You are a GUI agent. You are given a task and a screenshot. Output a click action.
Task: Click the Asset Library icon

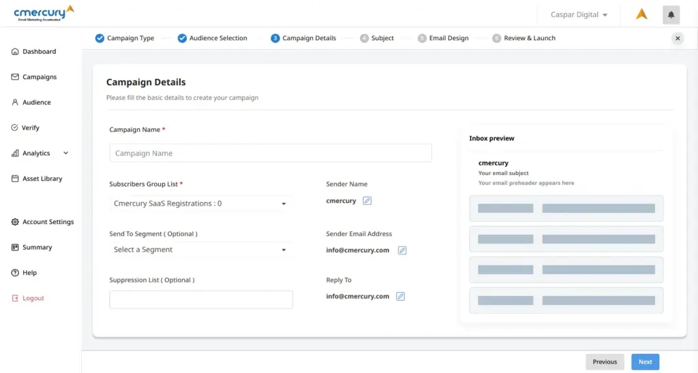[15, 178]
